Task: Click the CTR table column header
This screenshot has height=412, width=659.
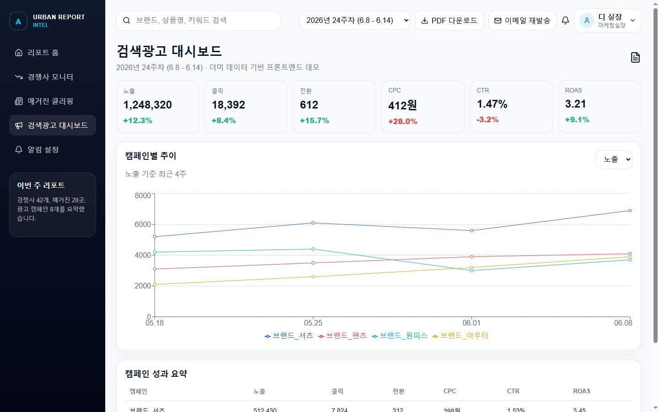Action: pos(513,391)
